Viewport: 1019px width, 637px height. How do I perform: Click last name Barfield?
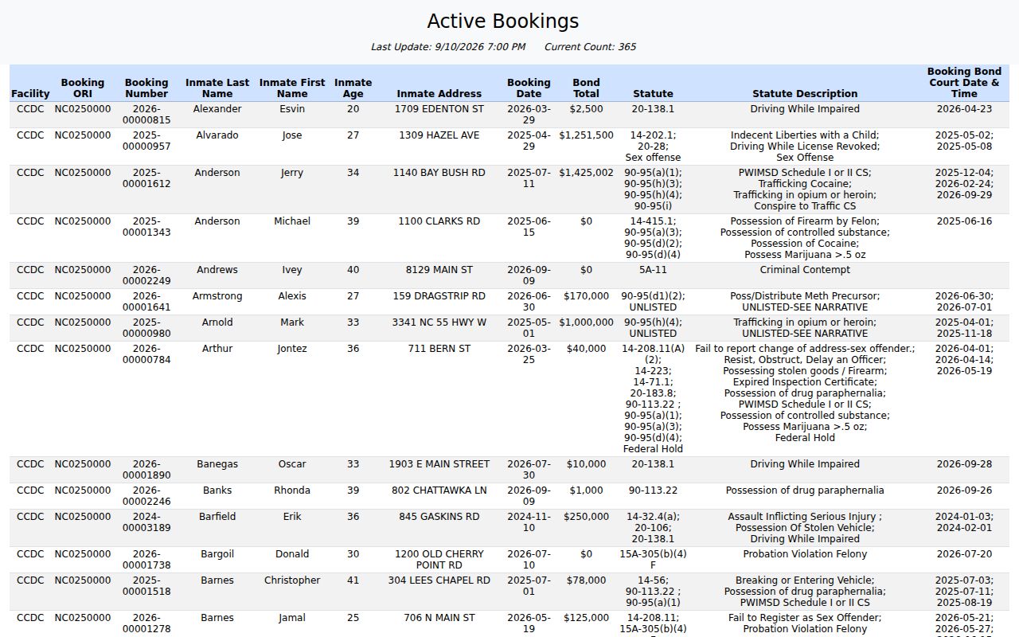pos(217,517)
